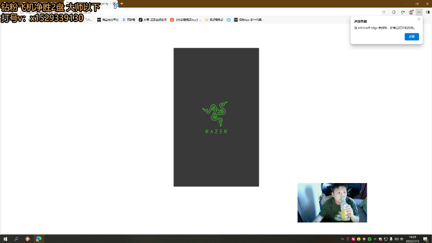Open the red download arrow tray icon
The height and width of the screenshot is (243, 432).
[348, 239]
